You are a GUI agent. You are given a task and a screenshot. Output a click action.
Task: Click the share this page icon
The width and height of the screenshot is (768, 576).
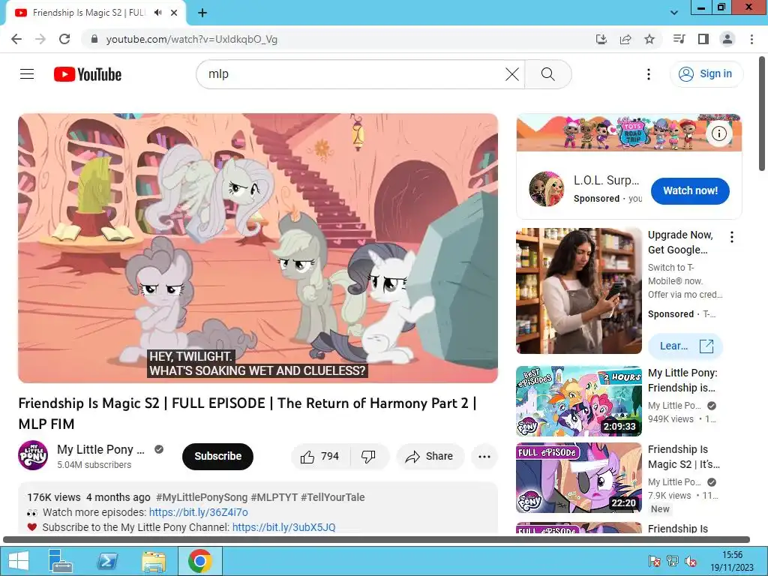(625, 39)
